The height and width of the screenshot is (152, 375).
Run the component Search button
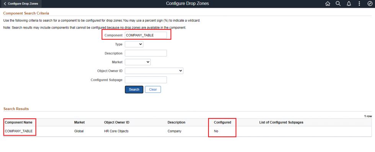(x=134, y=89)
